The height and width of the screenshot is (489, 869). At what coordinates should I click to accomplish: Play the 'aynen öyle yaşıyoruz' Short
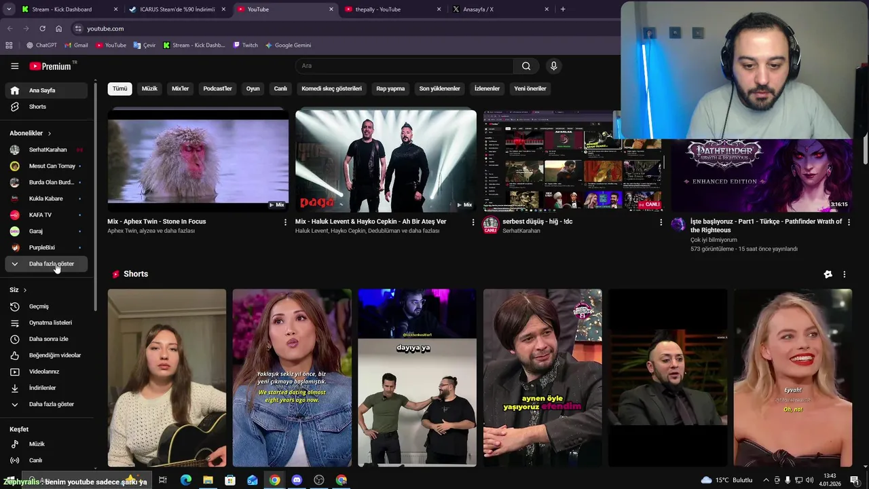(x=542, y=378)
